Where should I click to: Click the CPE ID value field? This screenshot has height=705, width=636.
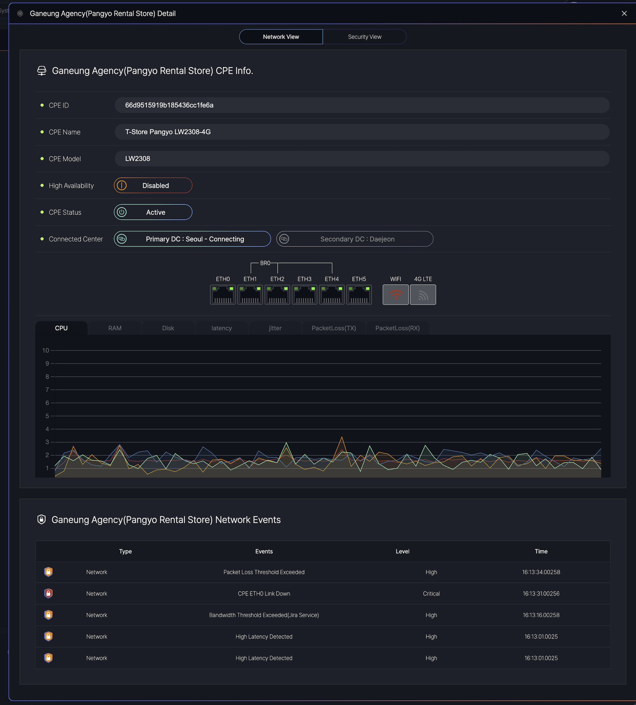(x=362, y=105)
